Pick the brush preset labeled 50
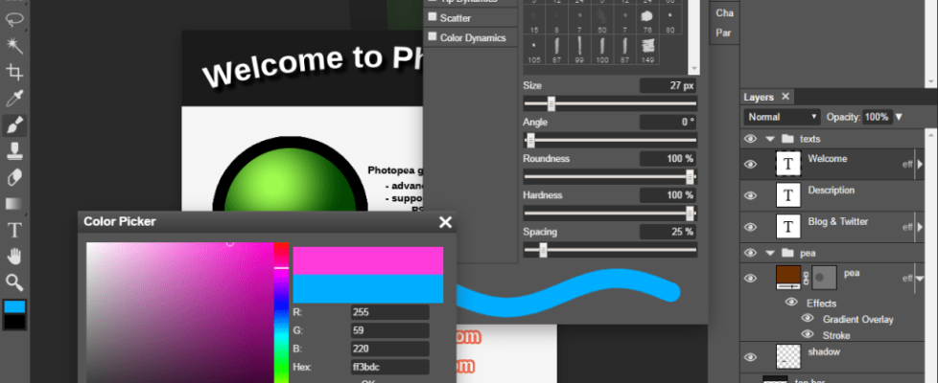This screenshot has height=383, width=938. point(601,20)
